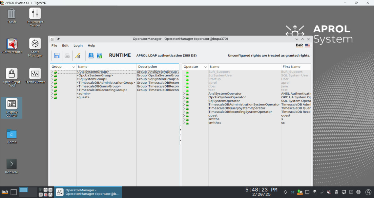This screenshot has width=374, height=198.
Task: Open the Operator column header dropdown
Action: (x=205, y=67)
